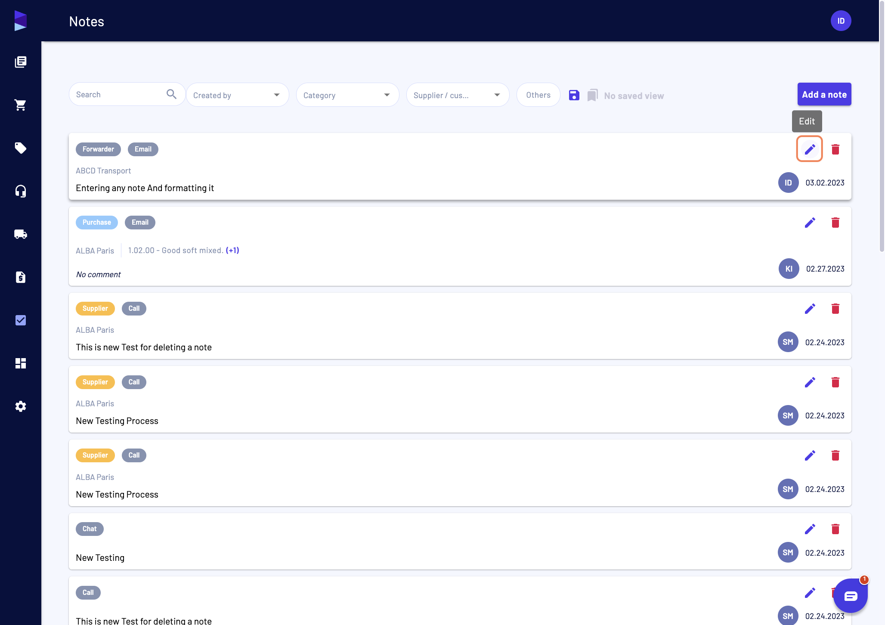Edit the first New Testing Process note

[810, 382]
